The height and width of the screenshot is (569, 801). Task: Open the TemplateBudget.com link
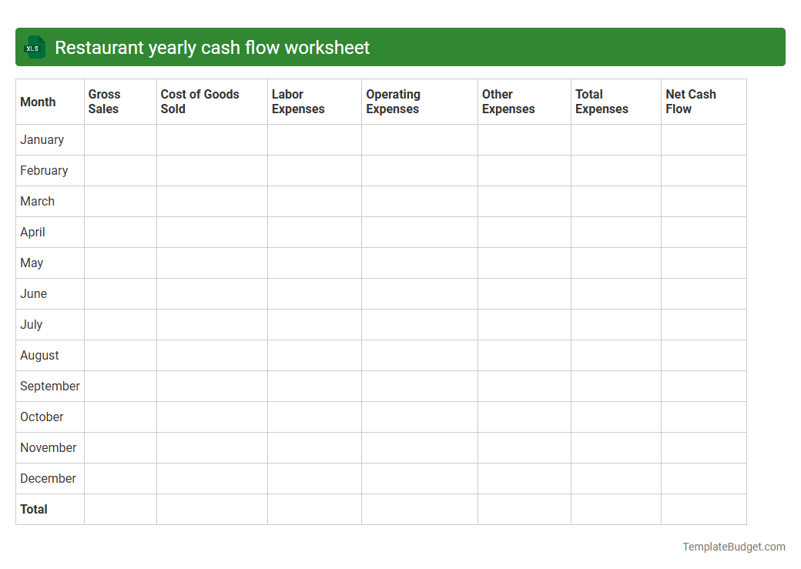[733, 547]
